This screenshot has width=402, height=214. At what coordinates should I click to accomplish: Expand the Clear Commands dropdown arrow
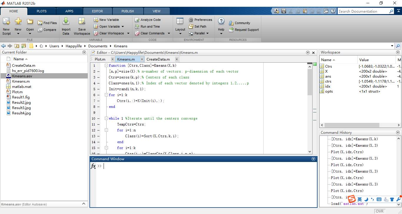pyautogui.click(x=169, y=33)
